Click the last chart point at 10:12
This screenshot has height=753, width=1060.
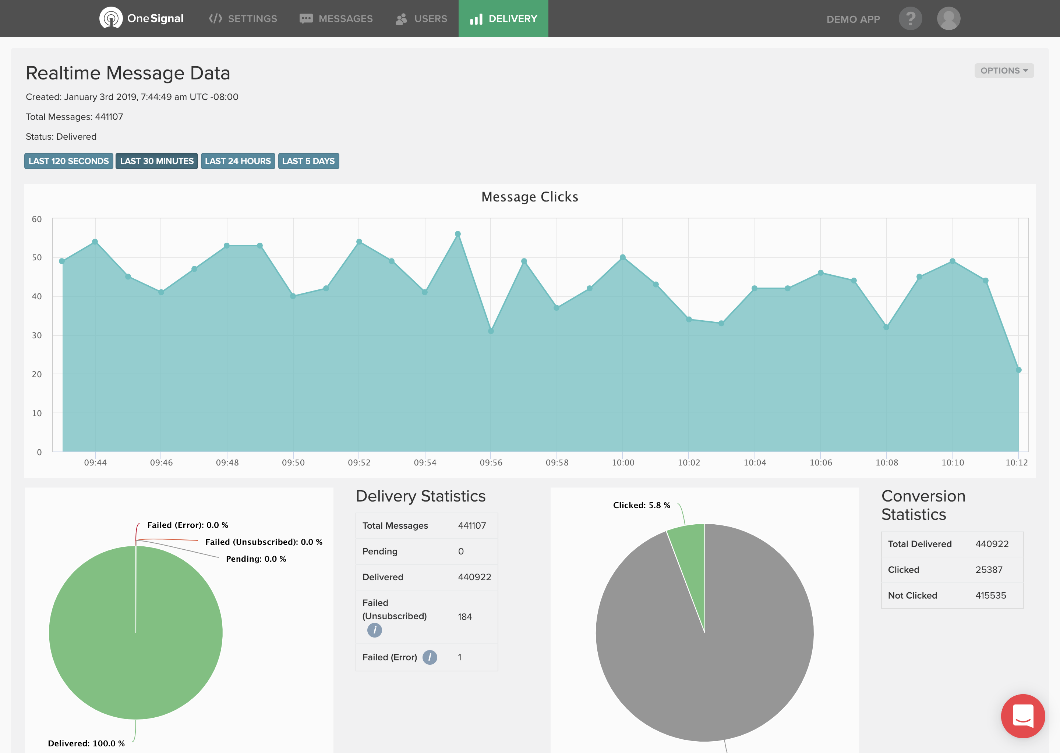click(x=1019, y=370)
